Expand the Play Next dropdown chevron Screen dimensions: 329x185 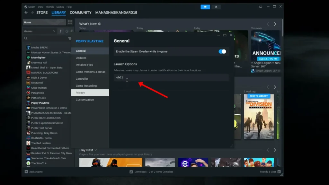[96, 150]
